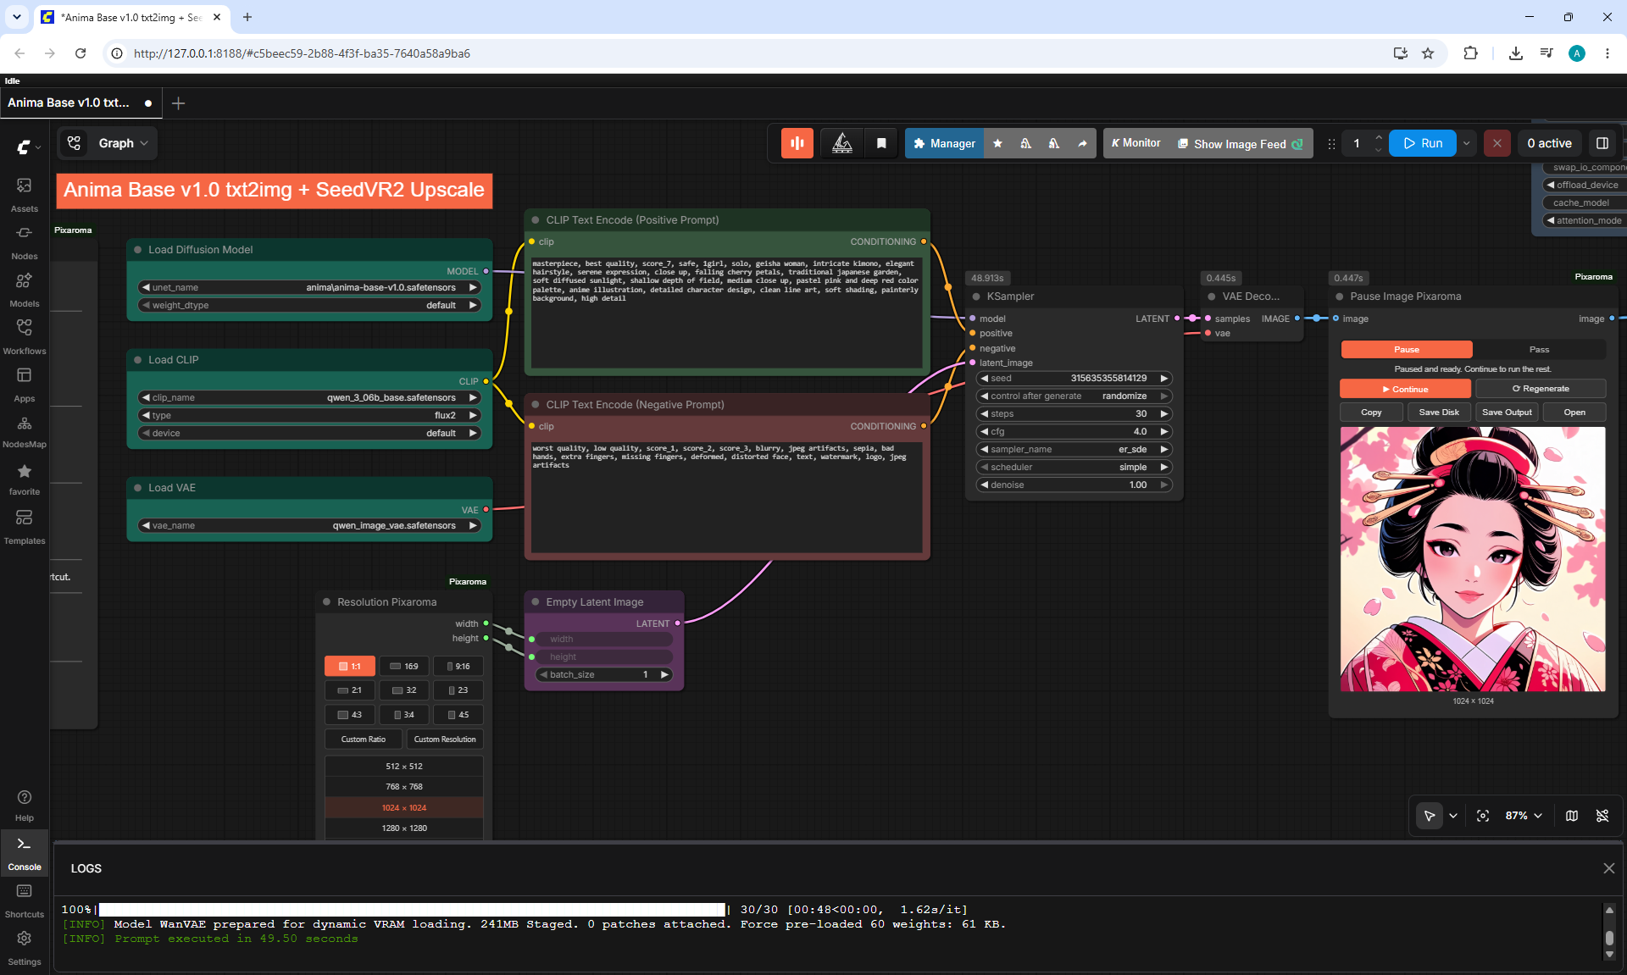Viewport: 1627px width, 975px height.
Task: Click the orange audio-bars toolbar icon
Action: (797, 143)
